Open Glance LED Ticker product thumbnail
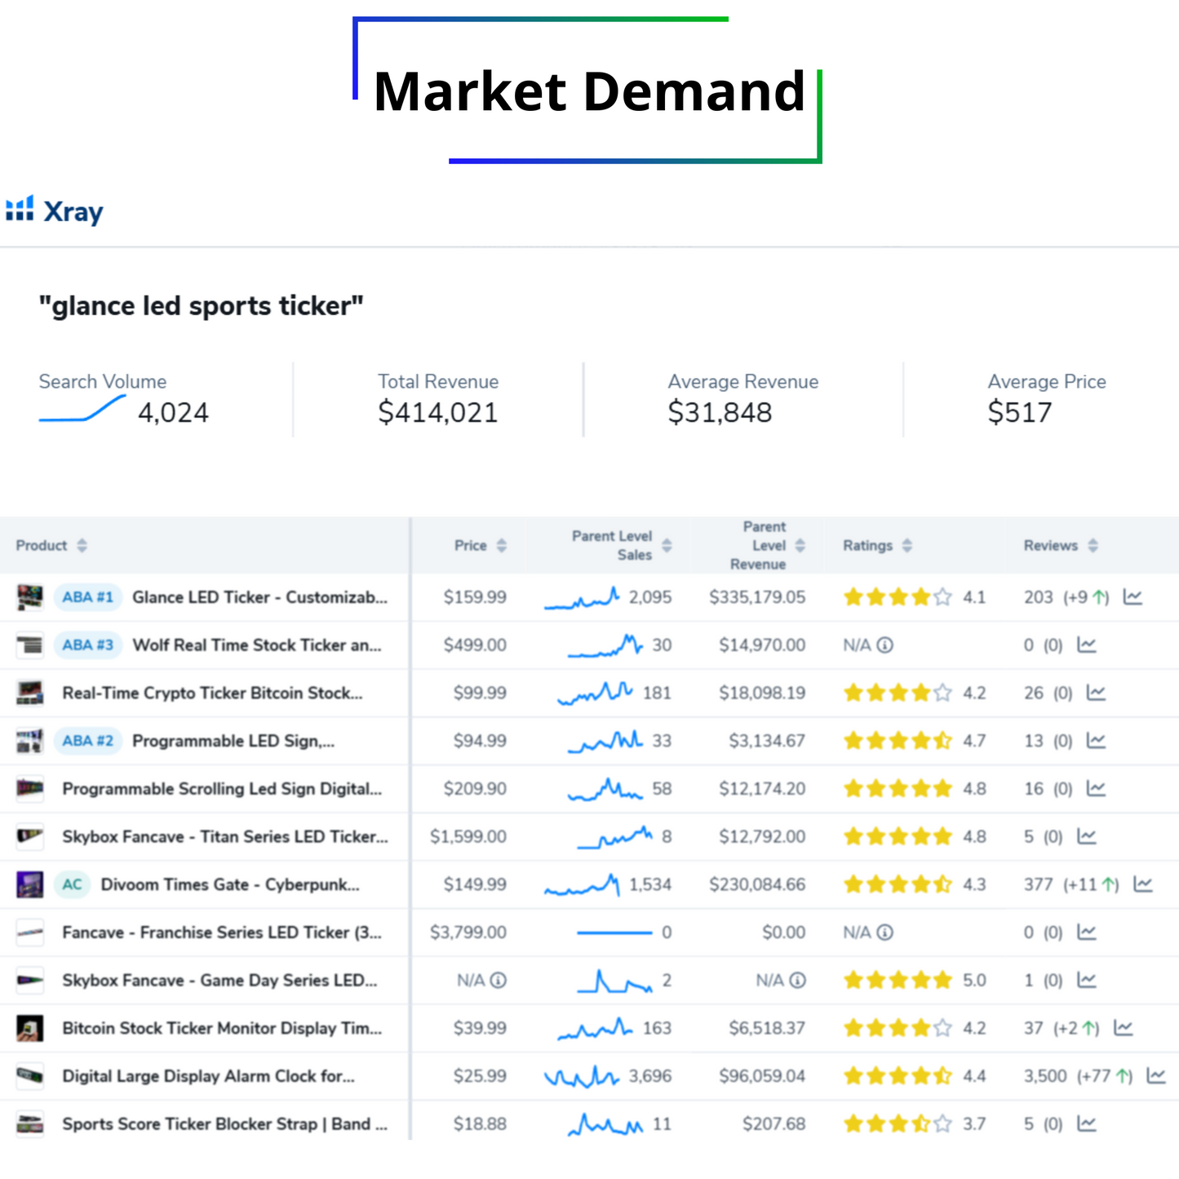The image size is (1179, 1179). pos(30,597)
